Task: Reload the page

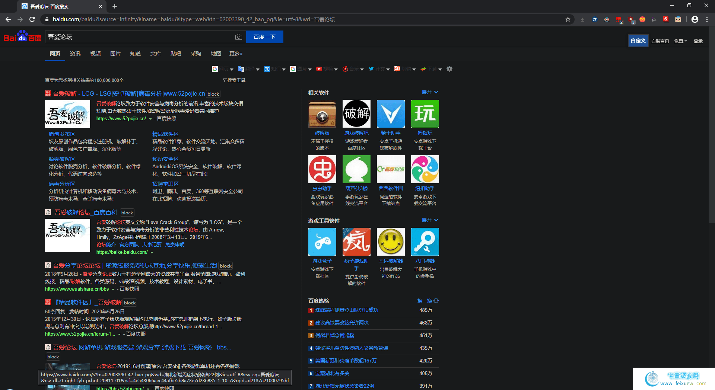Action: (32, 19)
